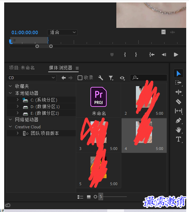This screenshot has width=189, height=212.
Task: Collapse the 本地驱动器 section
Action: click(10, 93)
